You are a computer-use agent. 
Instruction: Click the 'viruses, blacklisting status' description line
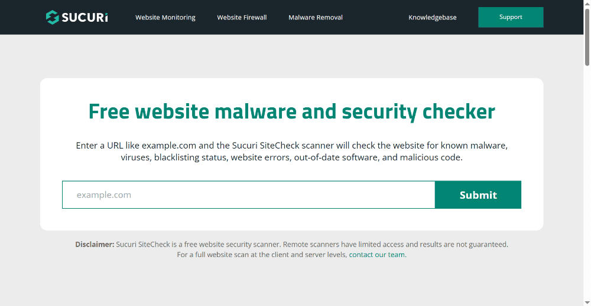pos(292,157)
